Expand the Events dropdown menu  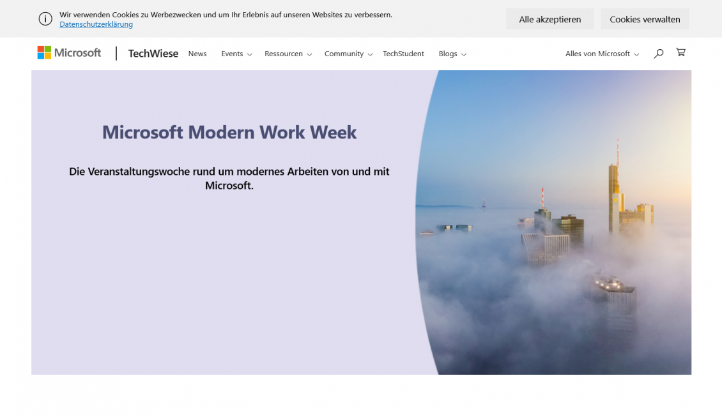pyautogui.click(x=236, y=54)
